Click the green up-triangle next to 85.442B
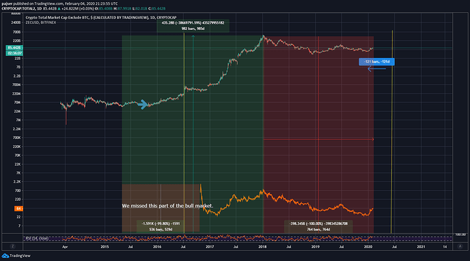This screenshot has height=261, width=470. click(x=59, y=9)
